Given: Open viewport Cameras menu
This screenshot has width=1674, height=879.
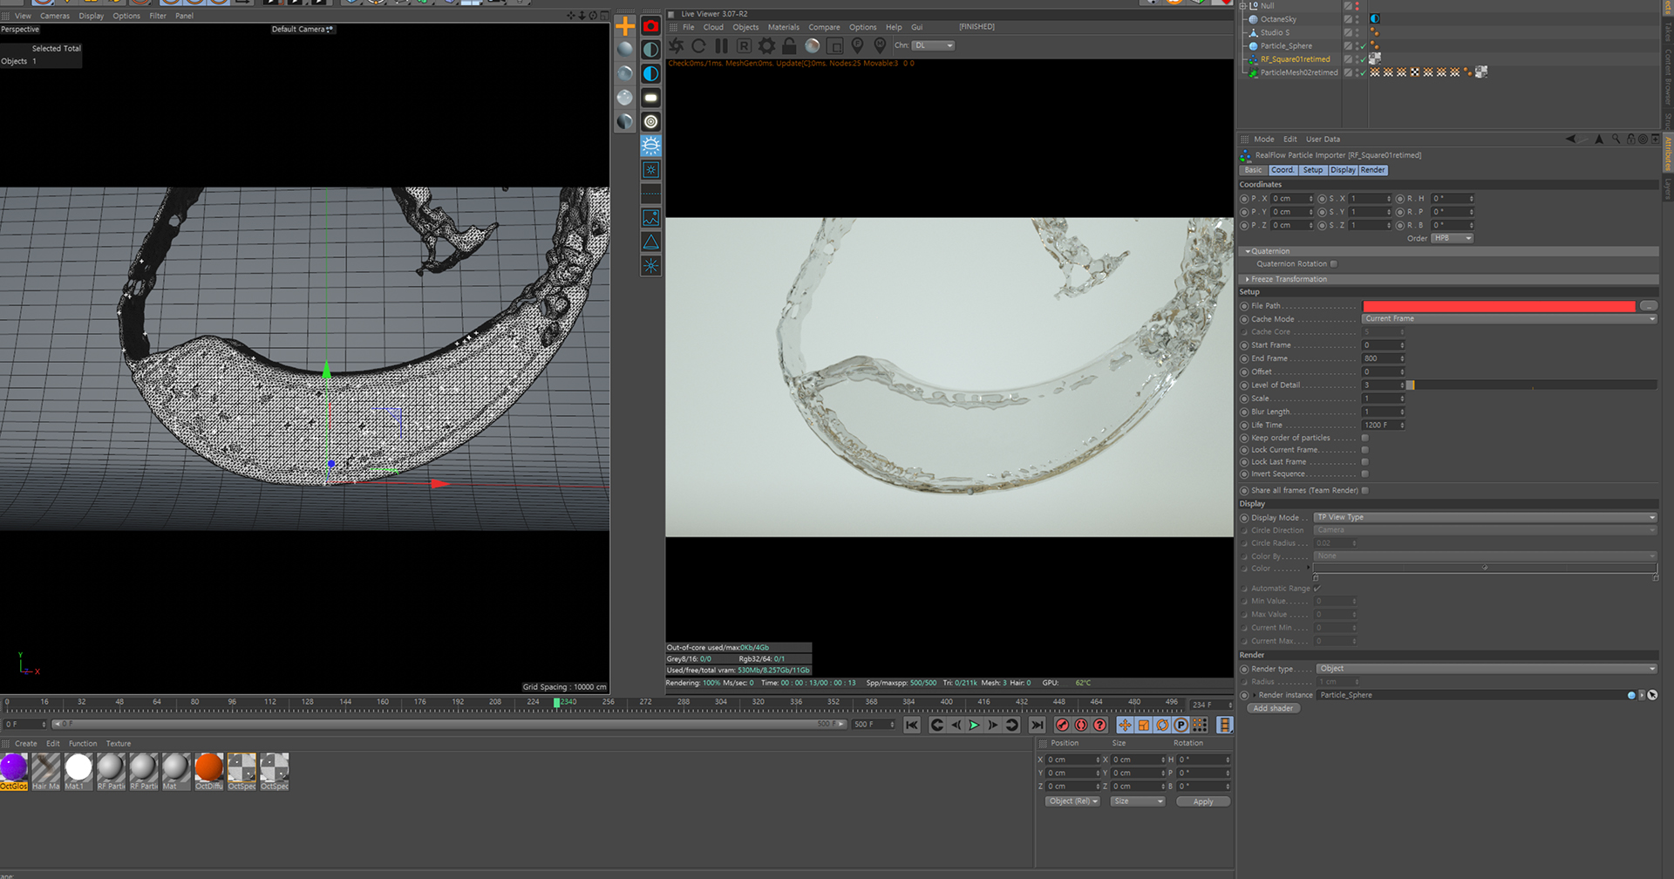Looking at the screenshot, I should [x=55, y=16].
